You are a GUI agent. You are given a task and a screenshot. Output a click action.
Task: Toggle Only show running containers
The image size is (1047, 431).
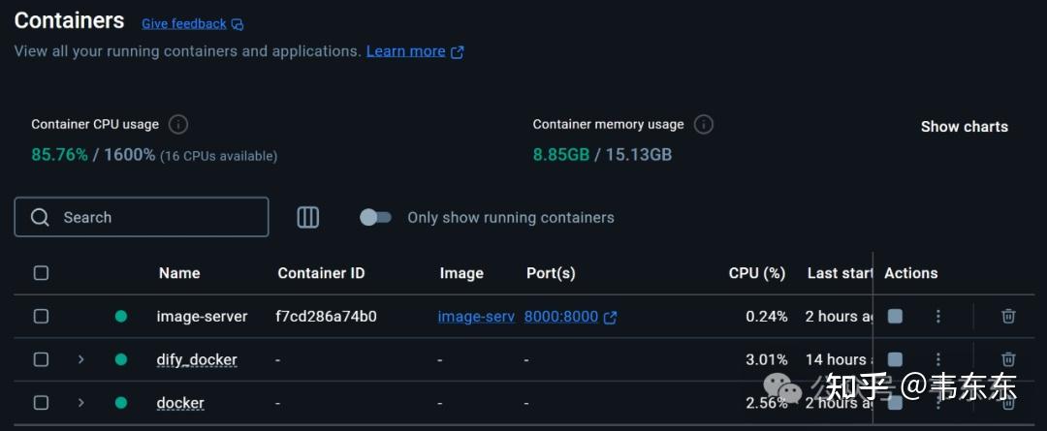pos(375,217)
